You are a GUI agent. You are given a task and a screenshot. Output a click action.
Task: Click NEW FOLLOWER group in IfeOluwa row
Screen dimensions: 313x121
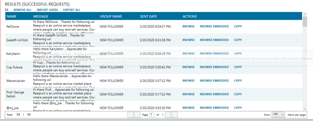[112, 27]
